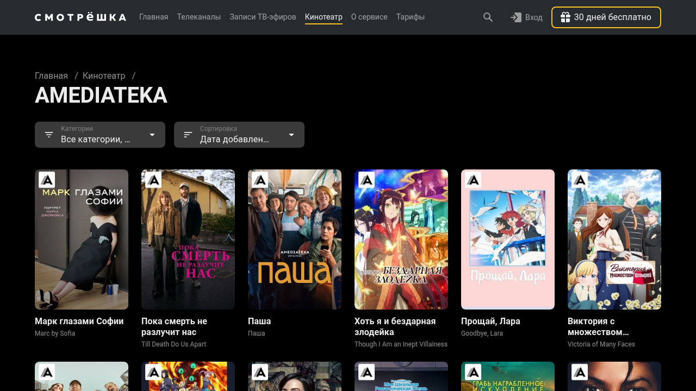696x391 pixels.
Task: Click Amediateka badge on Хоть я и бездарная злодейка poster
Action: pyautogui.click(x=366, y=180)
